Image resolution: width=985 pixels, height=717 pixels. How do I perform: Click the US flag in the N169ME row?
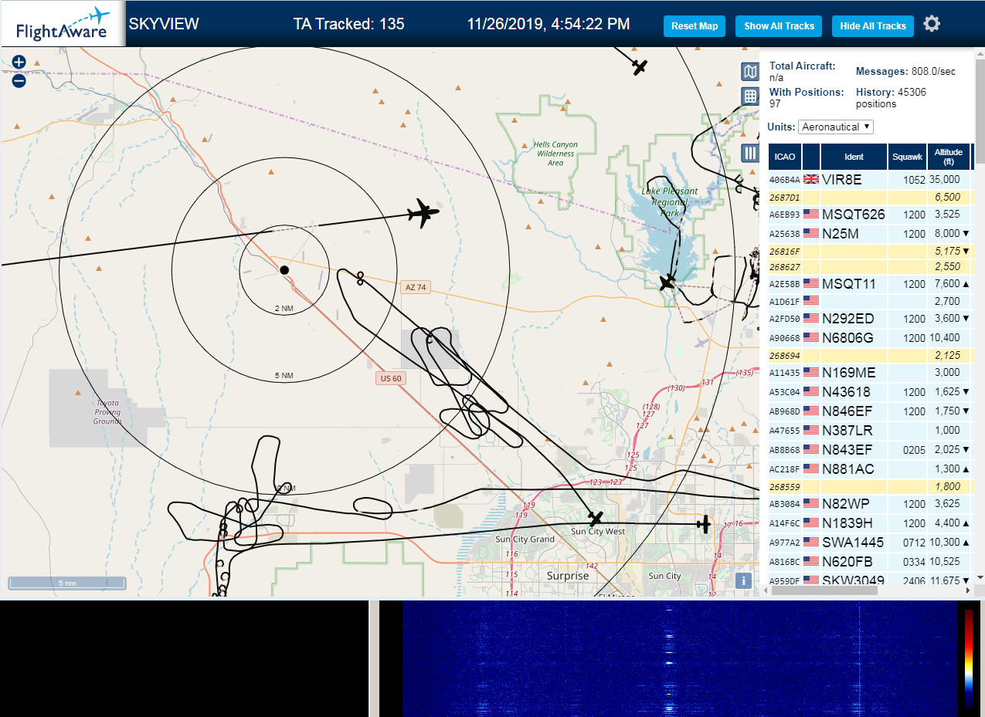(x=811, y=372)
